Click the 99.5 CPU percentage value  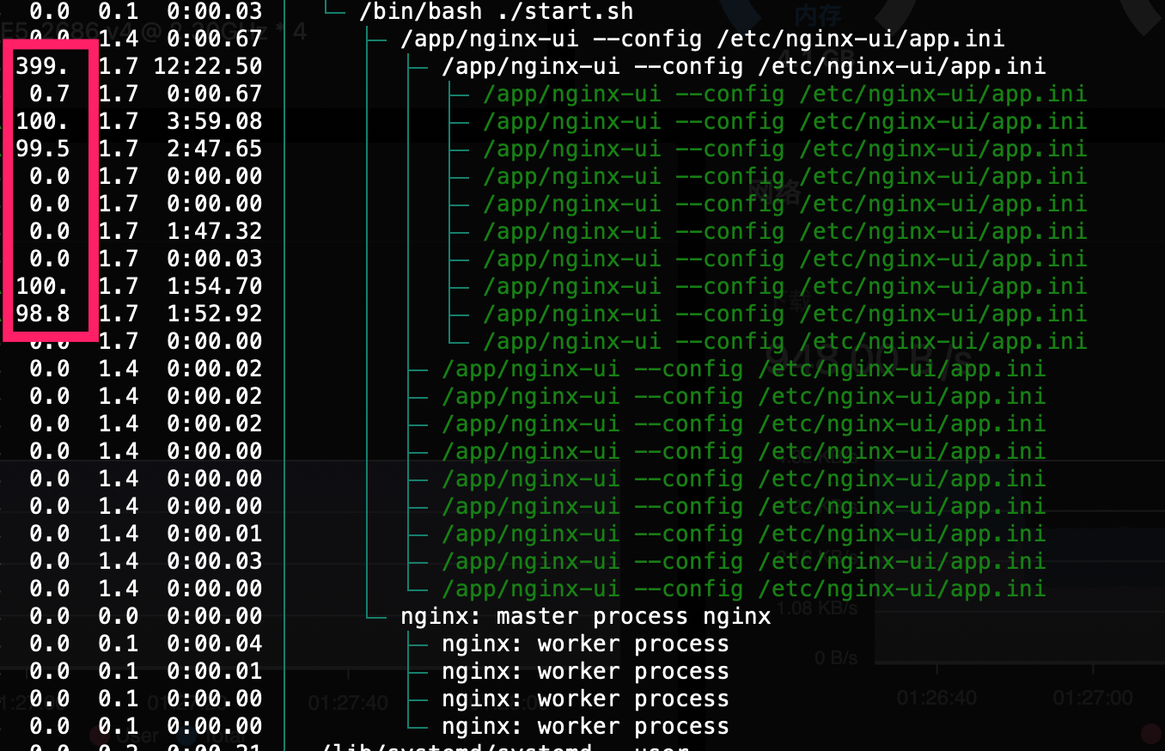pyautogui.click(x=43, y=149)
